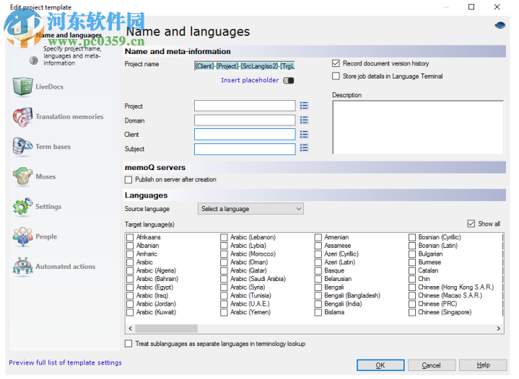Screen dimensions: 519x379
Task: Click the Domain text field
Action: (x=245, y=120)
